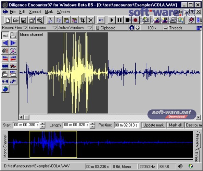This screenshot has height=171, width=203.
Task: Switch to the mixer slider palette tab
Action: tap(13, 36)
